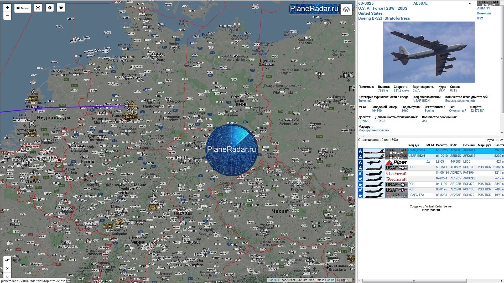The height and width of the screenshot is (283, 504).
Task: Switch measurement units with M button
Action: click(x=7, y=276)
